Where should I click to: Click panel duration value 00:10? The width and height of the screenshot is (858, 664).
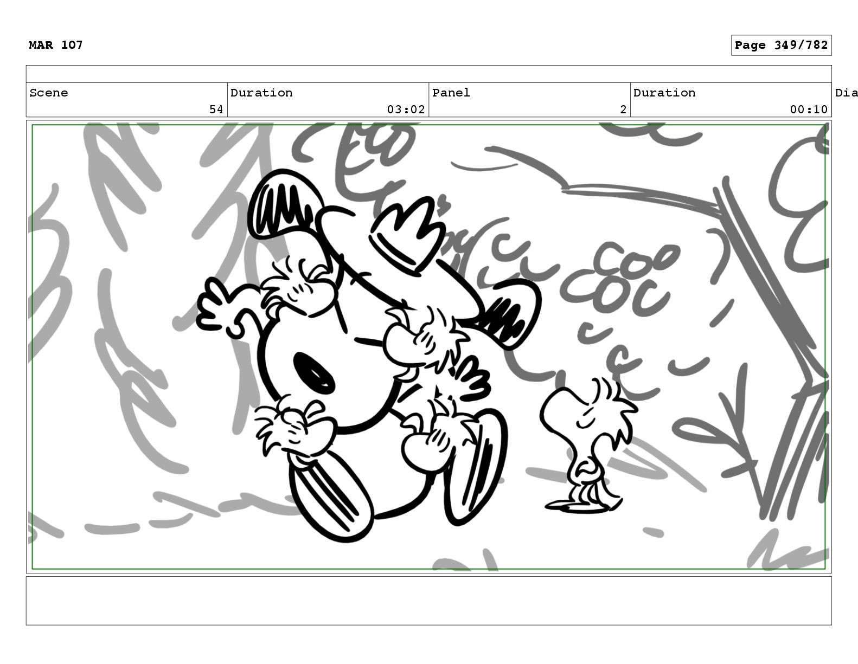(x=809, y=109)
